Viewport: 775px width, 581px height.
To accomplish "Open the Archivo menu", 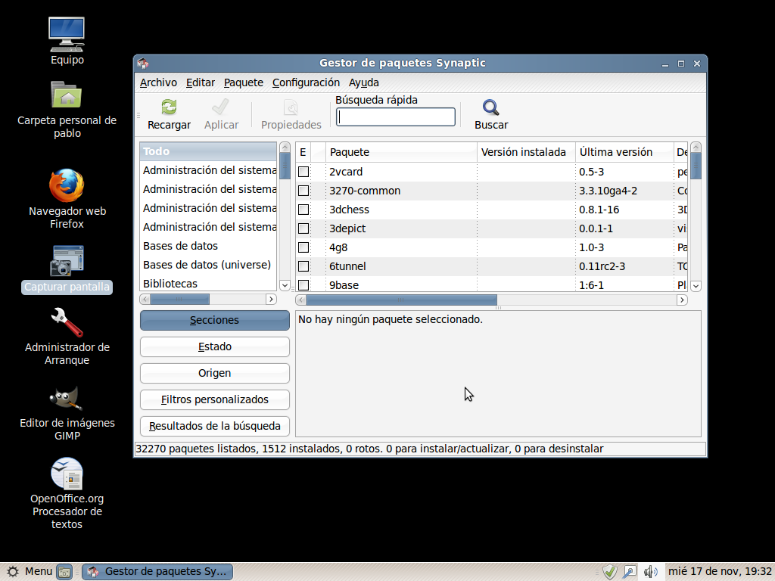I will pyautogui.click(x=158, y=82).
